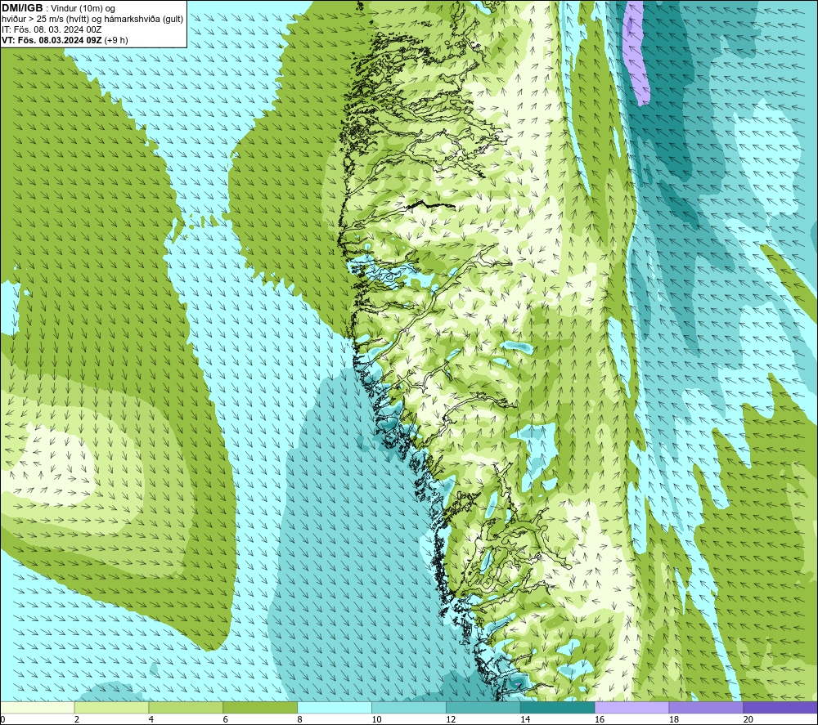Screen dimensions: 818x725
Task: Click the 'VT: Fös. 08.03.2024 09Z' valid time
Action: pyautogui.click(x=52, y=40)
